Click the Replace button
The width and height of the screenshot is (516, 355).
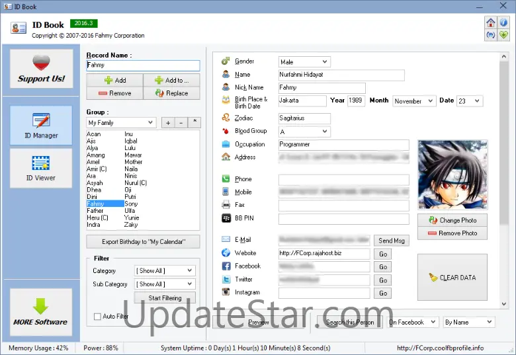coord(171,93)
